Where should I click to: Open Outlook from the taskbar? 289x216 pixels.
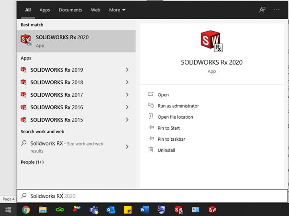coord(111,210)
